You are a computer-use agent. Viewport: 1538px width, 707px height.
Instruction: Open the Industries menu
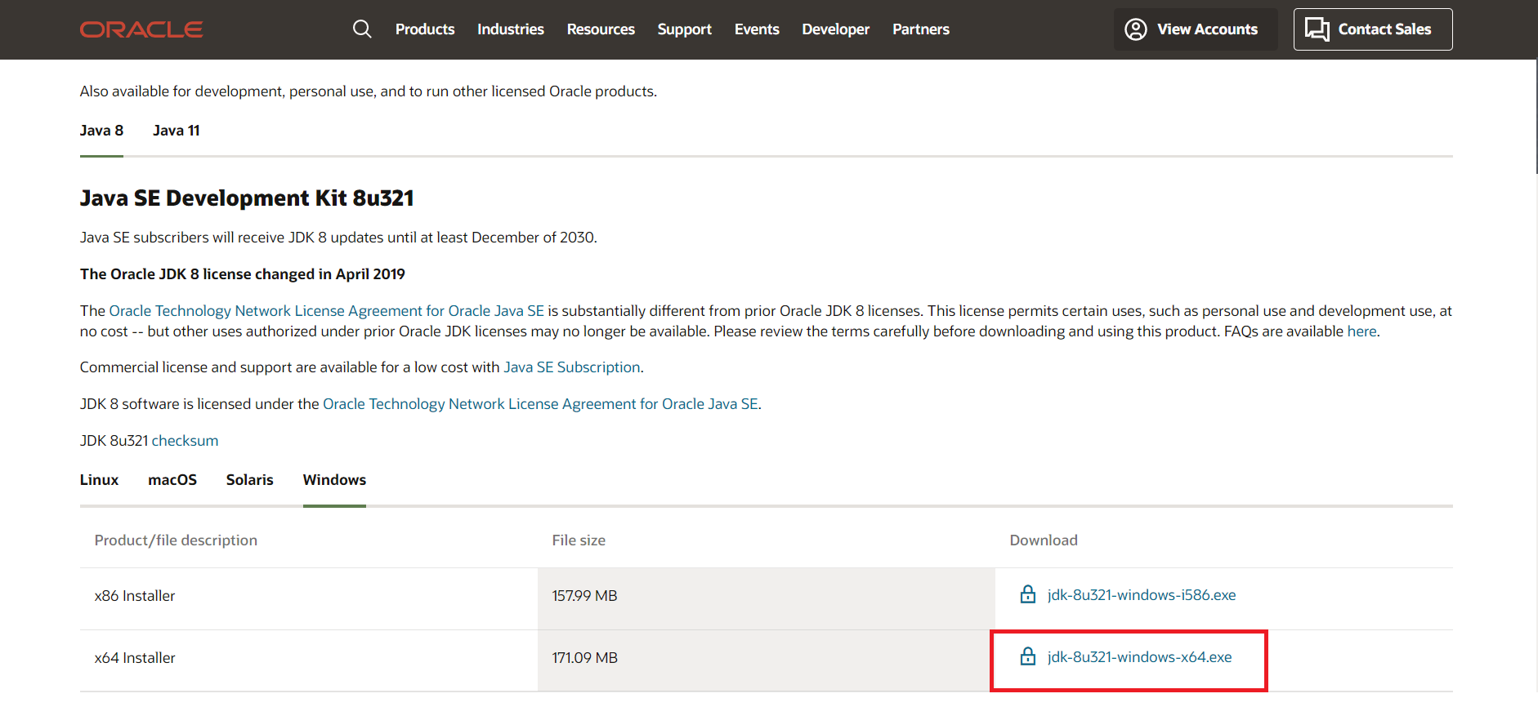coord(511,29)
